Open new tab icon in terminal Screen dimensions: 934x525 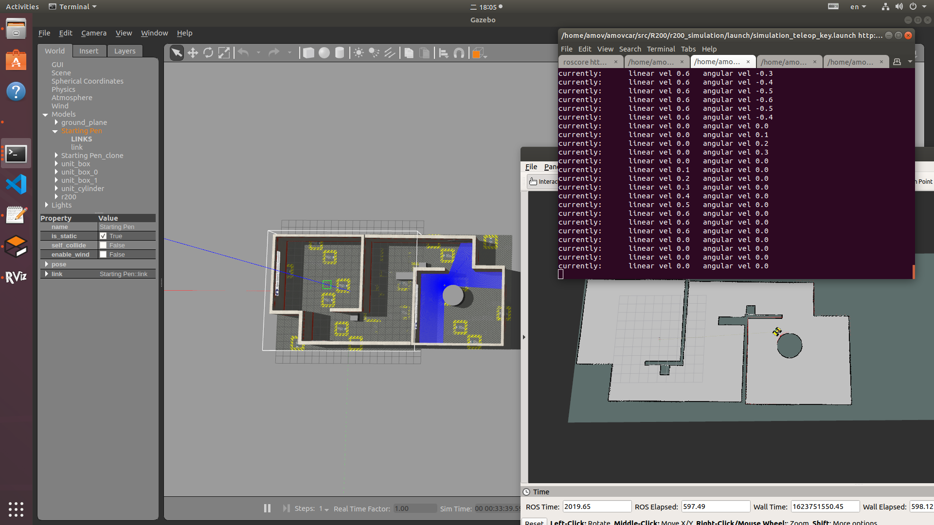[897, 62]
